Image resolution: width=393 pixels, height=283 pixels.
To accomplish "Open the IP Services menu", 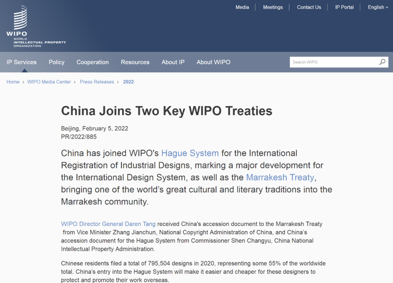I will [21, 62].
